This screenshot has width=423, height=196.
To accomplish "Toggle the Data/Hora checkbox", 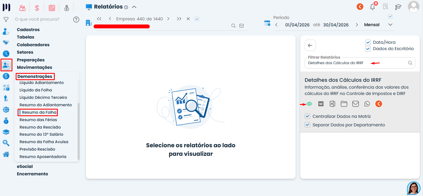I will pos(368,42).
